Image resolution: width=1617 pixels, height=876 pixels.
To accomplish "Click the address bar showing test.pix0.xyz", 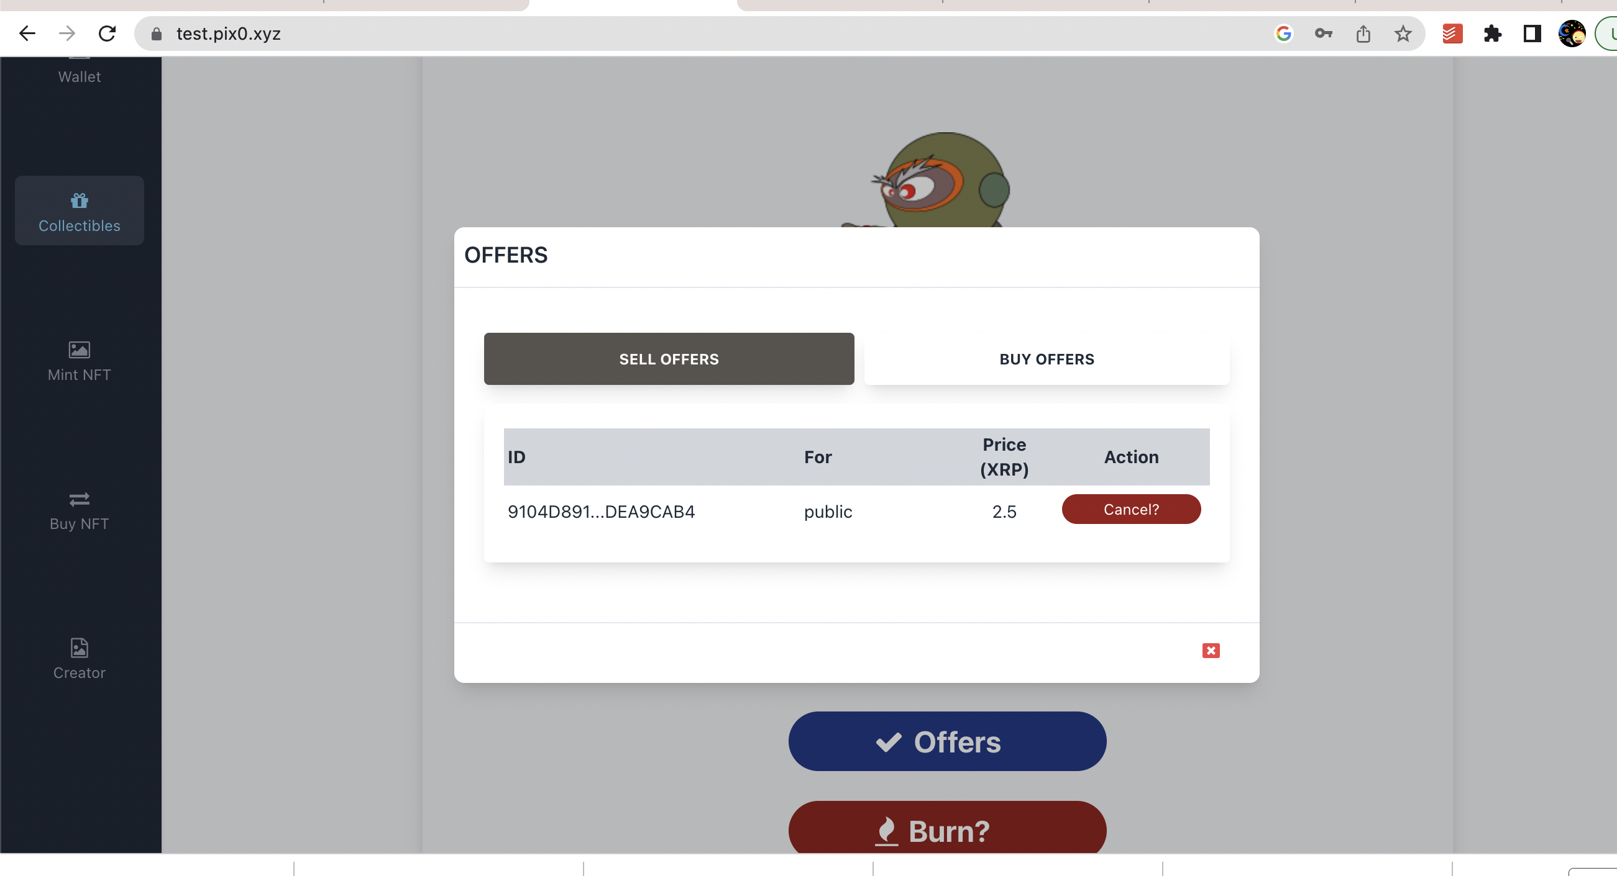I will pyautogui.click(x=690, y=34).
